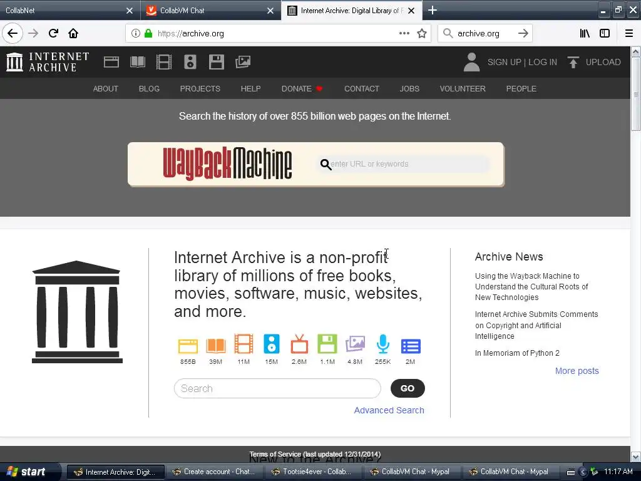Show site information for archive.org
Viewport: 641px width, 481px height.
click(x=136, y=33)
